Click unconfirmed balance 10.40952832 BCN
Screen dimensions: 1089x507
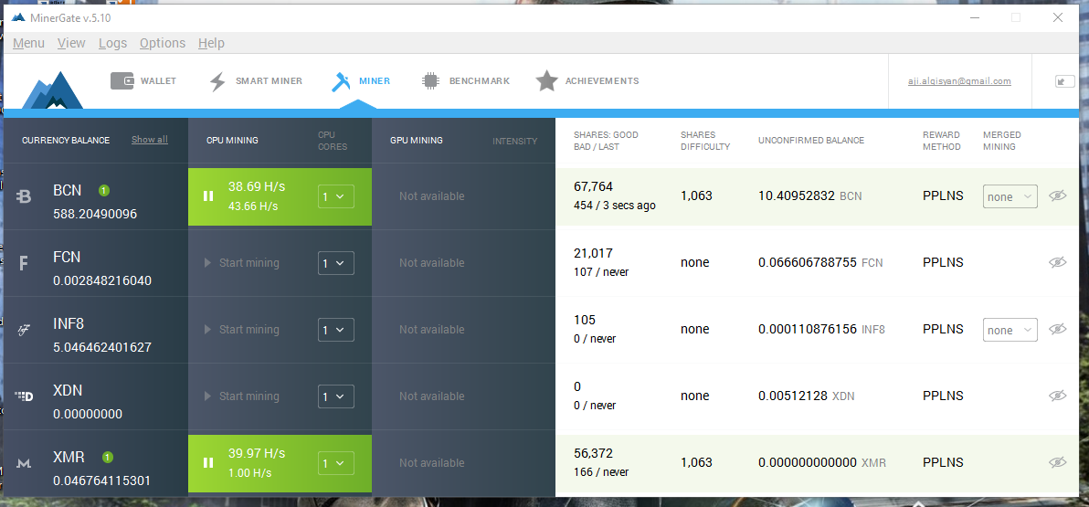point(809,195)
